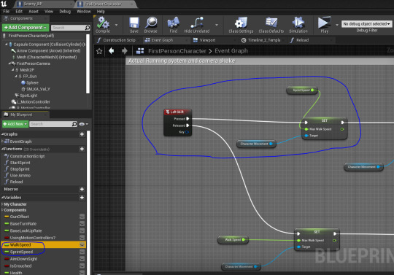Focus the Components search field
Viewport: 394px width, 275px height.
tap(71, 28)
